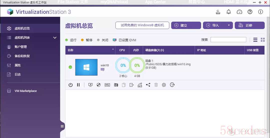Open the resource dashboard gauge icon

point(239,12)
